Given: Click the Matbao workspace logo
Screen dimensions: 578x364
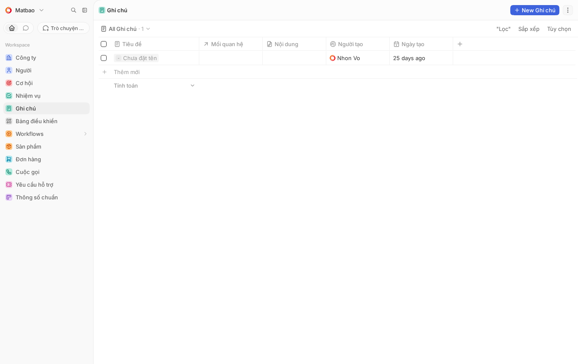Looking at the screenshot, I should [8, 10].
